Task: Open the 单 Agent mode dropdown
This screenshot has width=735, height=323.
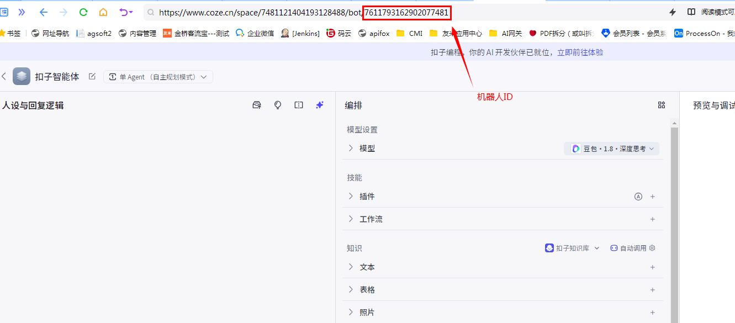Action: pyautogui.click(x=158, y=77)
